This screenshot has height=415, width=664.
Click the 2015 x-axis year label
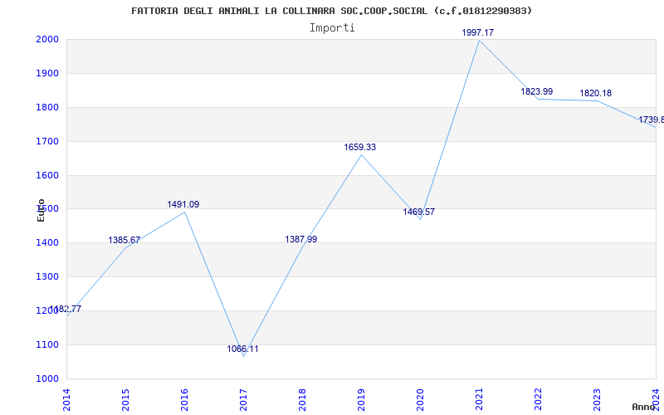click(x=125, y=399)
